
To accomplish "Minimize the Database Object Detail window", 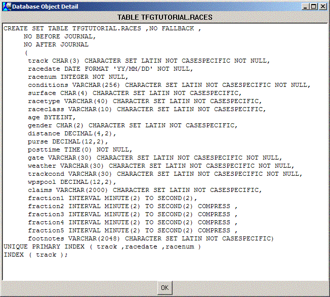I will 305,7.
